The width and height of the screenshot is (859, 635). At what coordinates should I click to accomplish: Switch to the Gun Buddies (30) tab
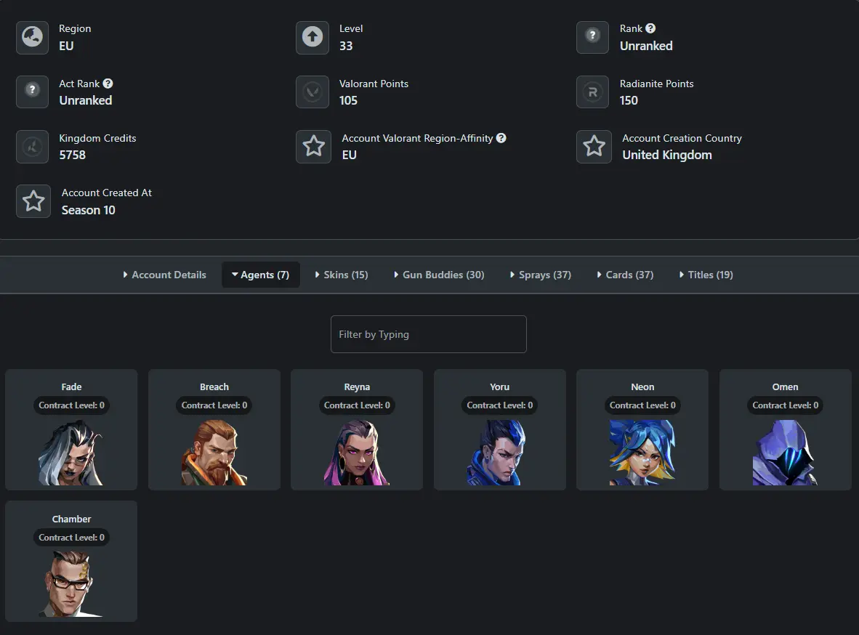439,275
